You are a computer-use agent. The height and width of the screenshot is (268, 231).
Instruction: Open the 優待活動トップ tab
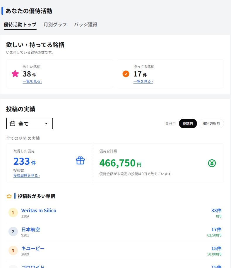pos(20,25)
